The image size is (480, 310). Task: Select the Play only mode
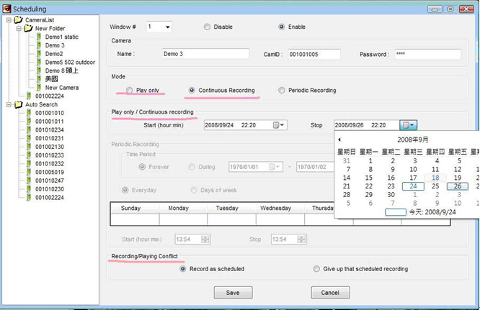point(130,91)
